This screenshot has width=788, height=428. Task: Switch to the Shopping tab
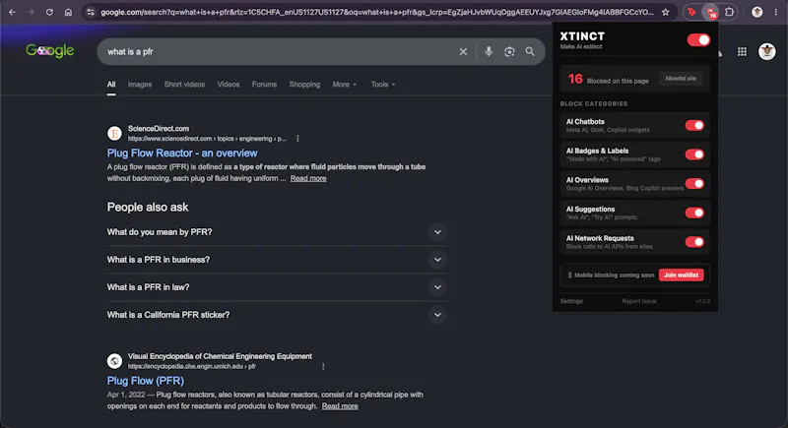tap(304, 85)
